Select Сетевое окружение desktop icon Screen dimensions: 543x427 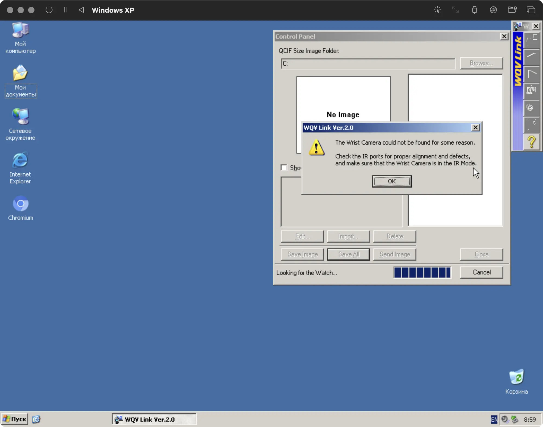(x=20, y=124)
